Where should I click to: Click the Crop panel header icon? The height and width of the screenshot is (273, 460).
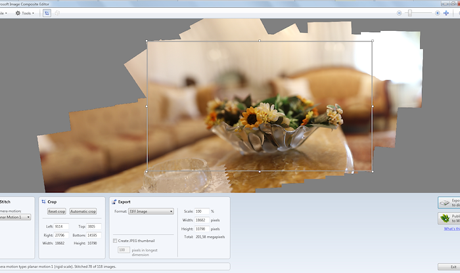pos(44,201)
